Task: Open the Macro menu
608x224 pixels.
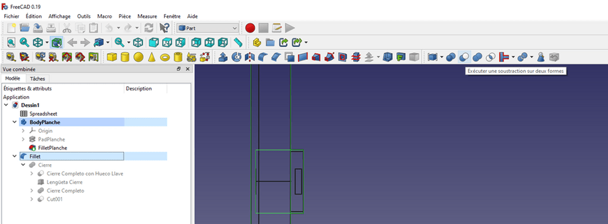Action: tap(104, 16)
